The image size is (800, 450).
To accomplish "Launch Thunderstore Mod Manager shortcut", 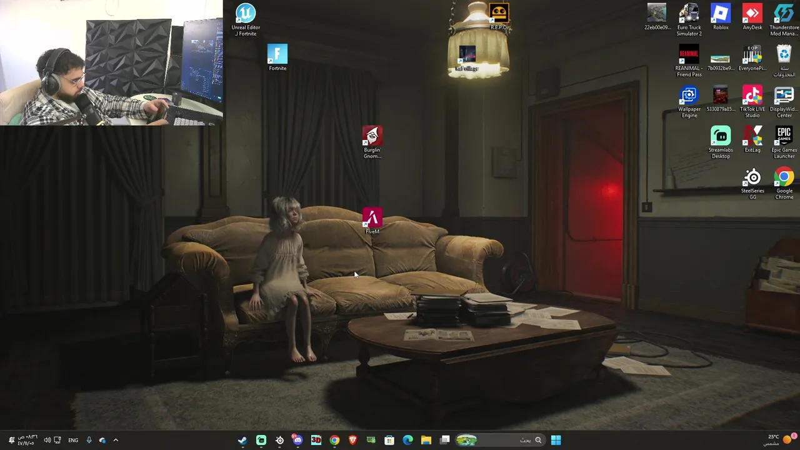I will [784, 20].
